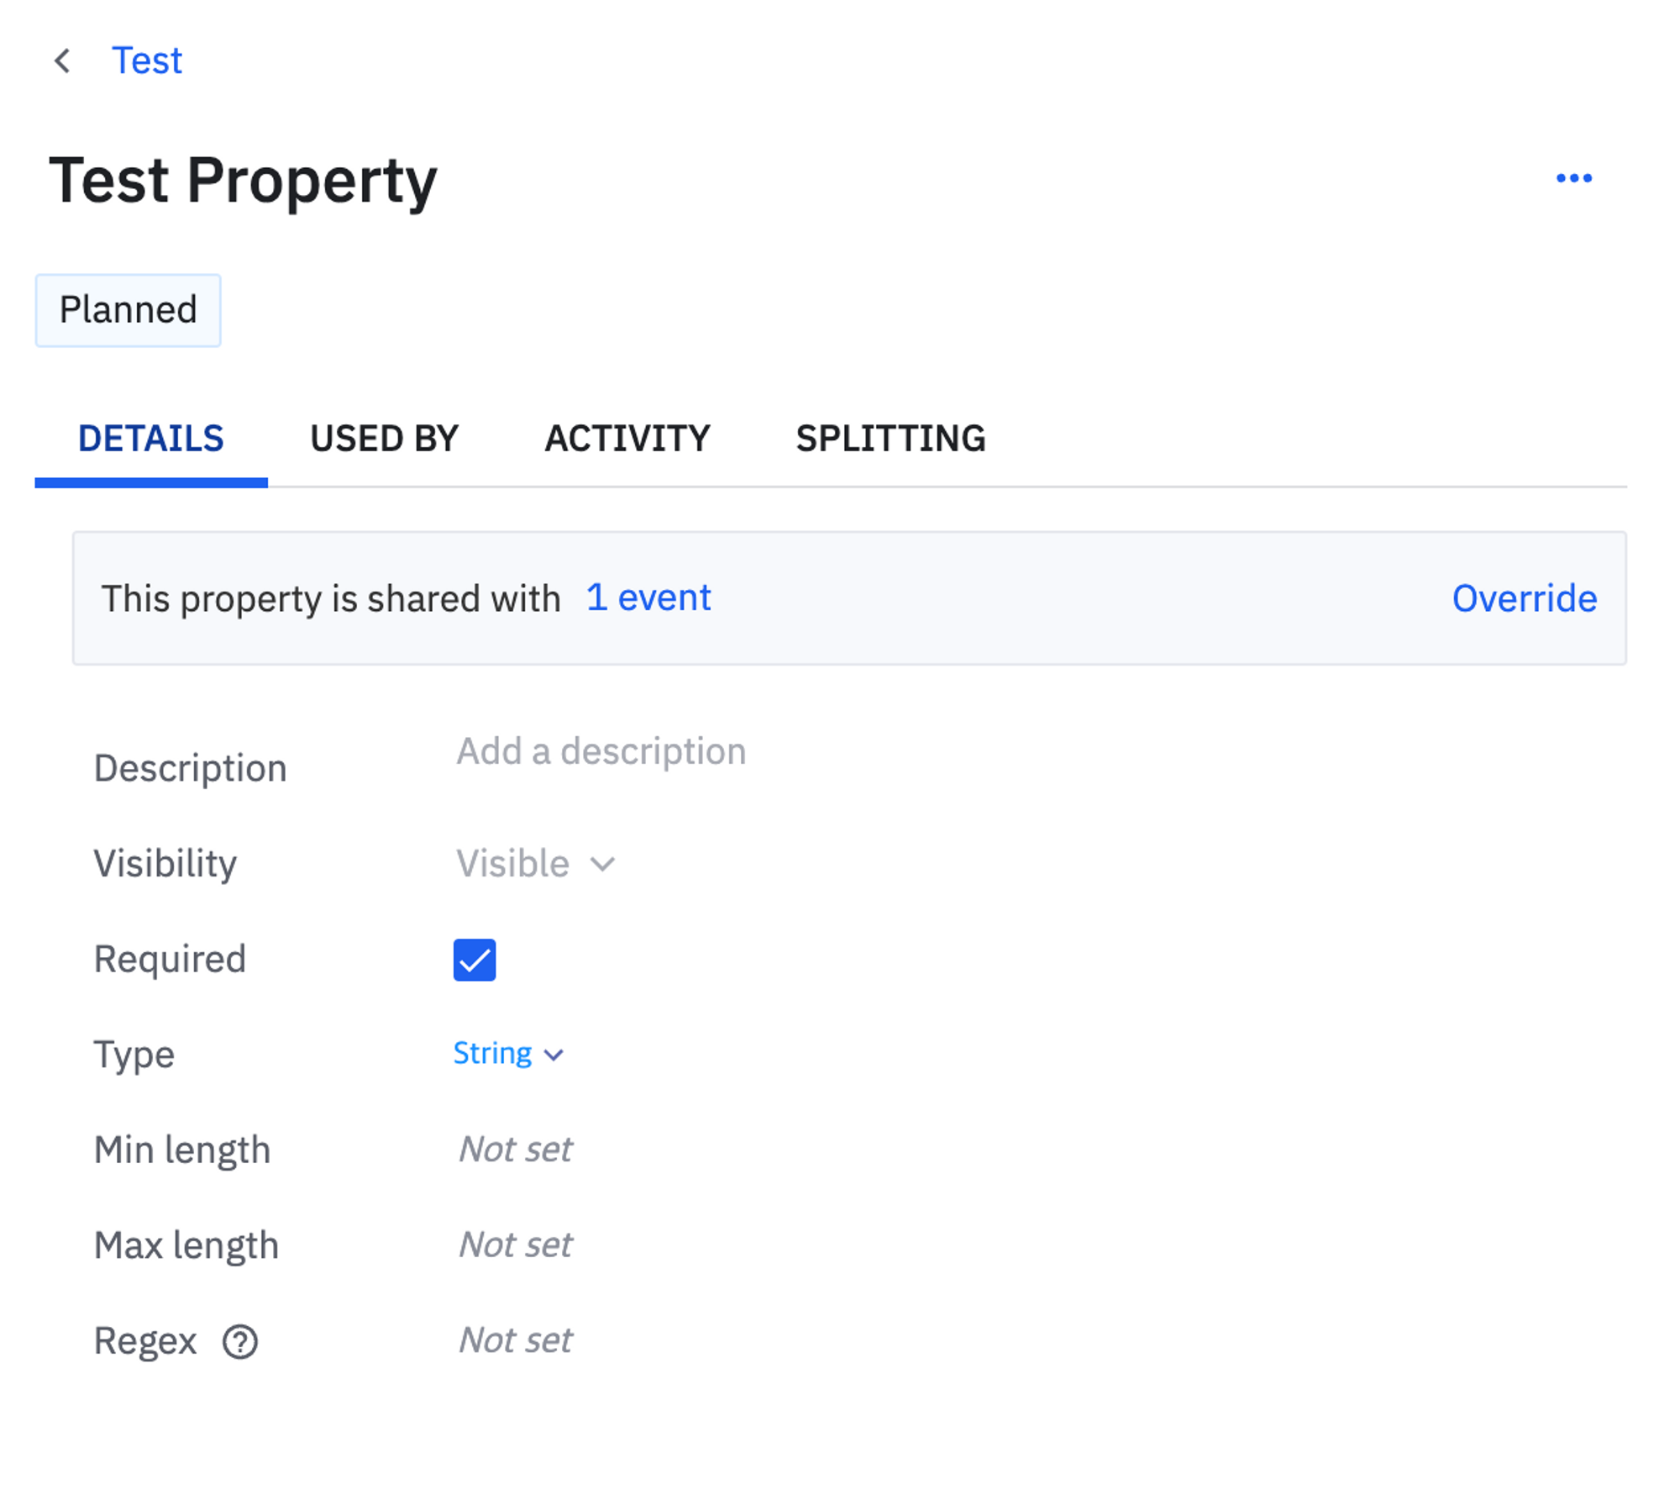Click the back arrow chevron icon
The height and width of the screenshot is (1500, 1680).
tap(61, 61)
